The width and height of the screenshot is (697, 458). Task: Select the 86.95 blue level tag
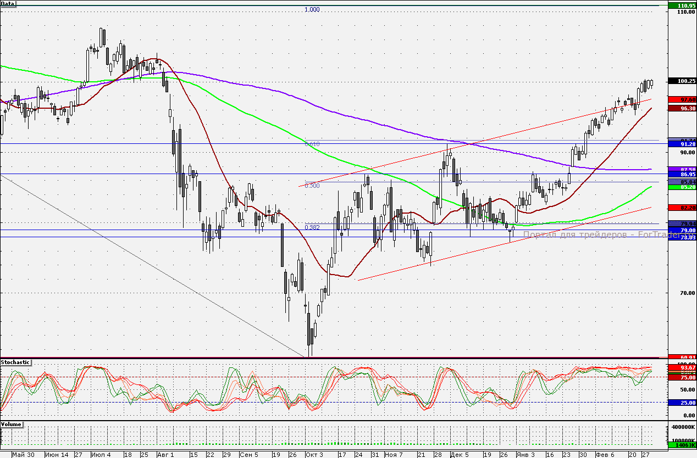pyautogui.click(x=682, y=174)
